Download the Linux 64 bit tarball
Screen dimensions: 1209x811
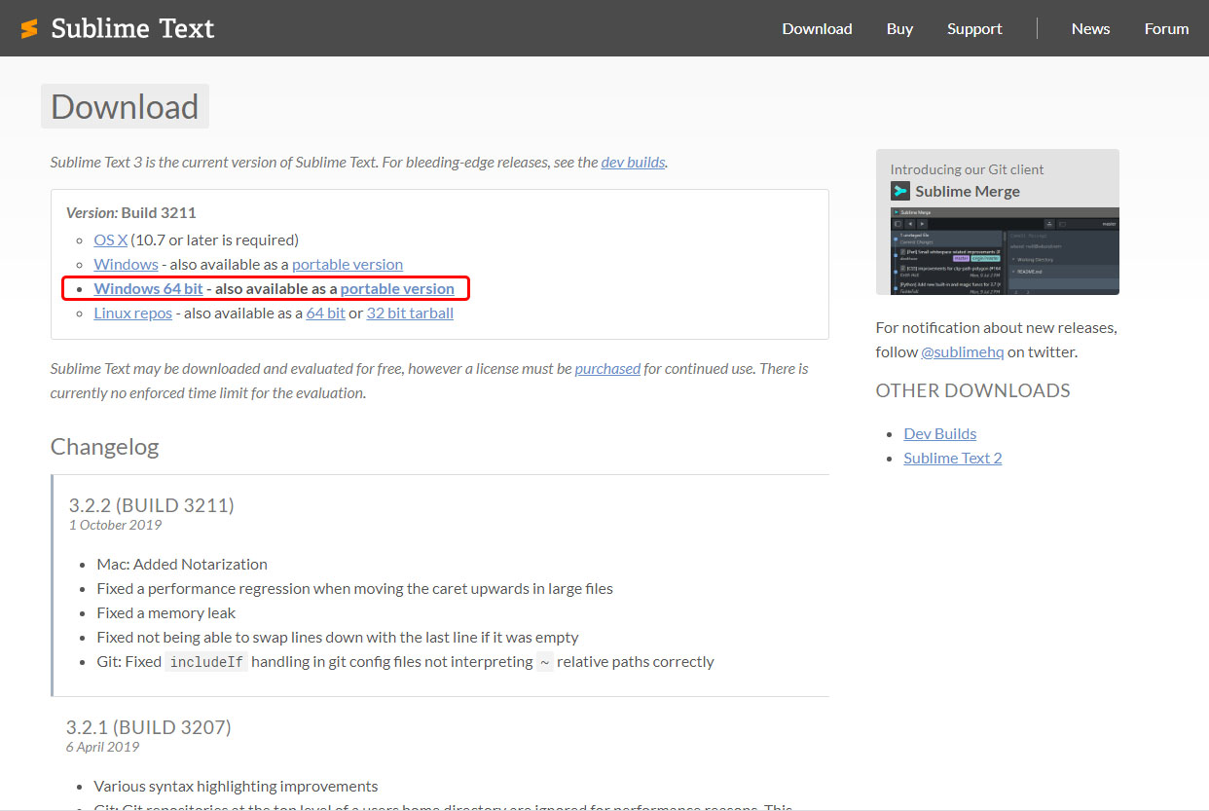point(325,313)
